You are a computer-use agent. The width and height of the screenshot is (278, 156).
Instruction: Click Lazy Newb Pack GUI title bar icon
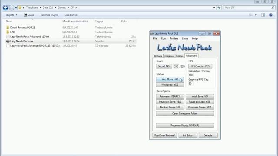coord(152,34)
